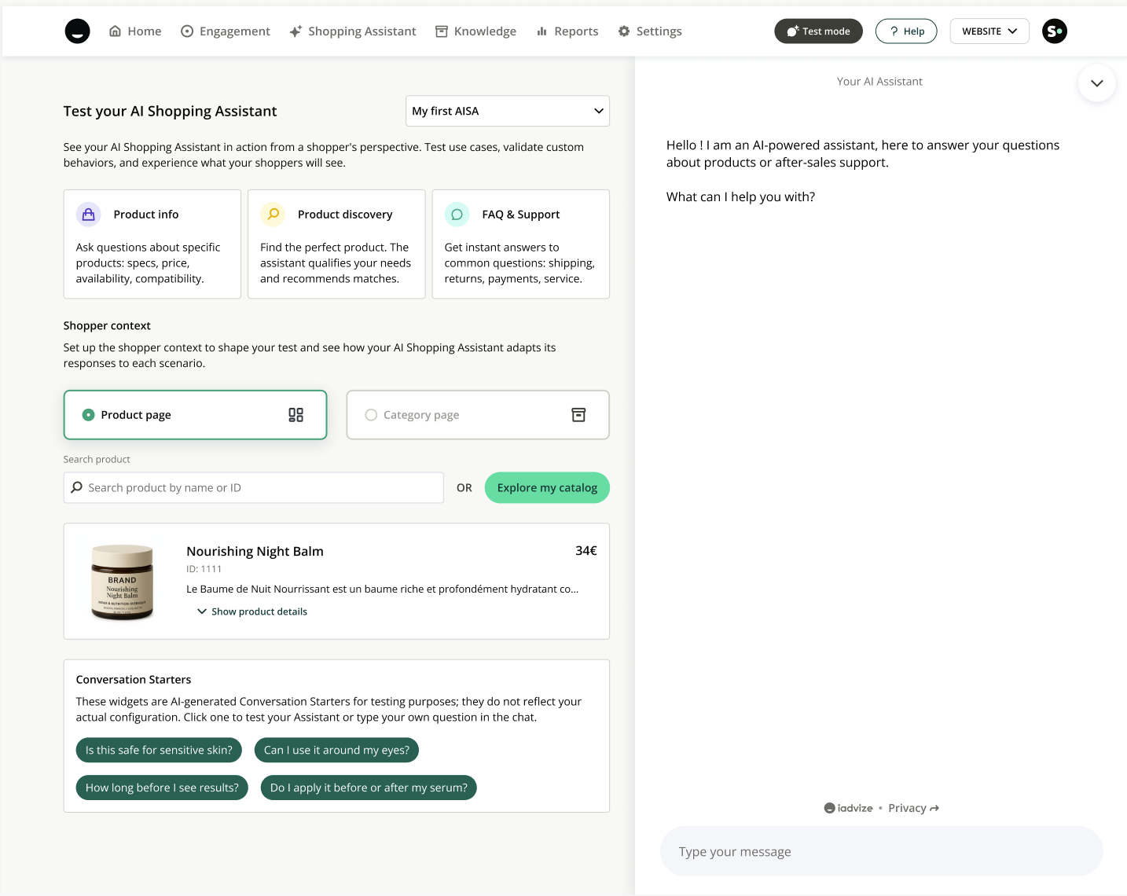This screenshot has height=896, width=1127.
Task: Open the WEBSITE selector dropdown
Action: (x=989, y=31)
